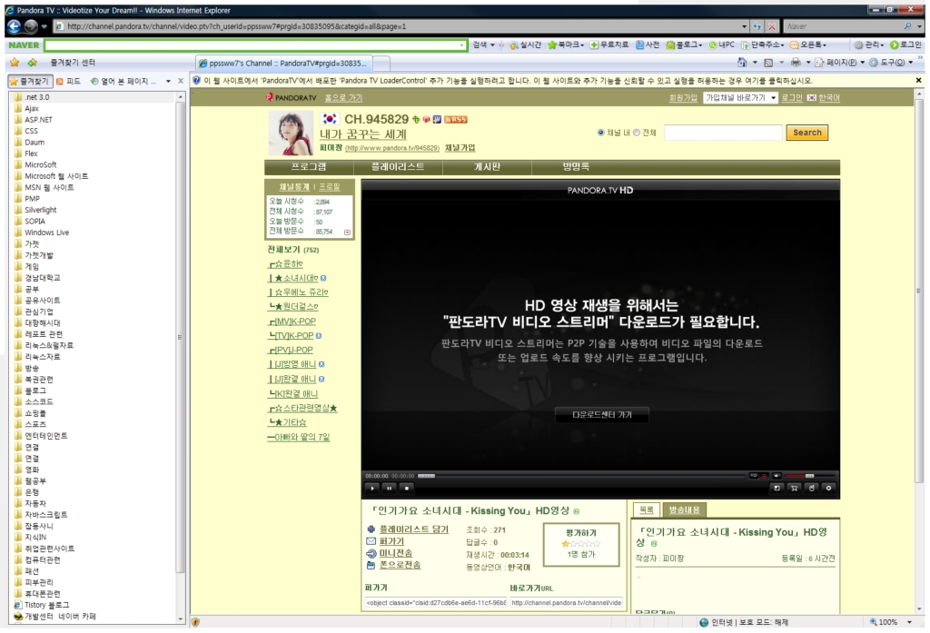Close the yellow information bar
The image size is (930, 633).
coord(919,81)
